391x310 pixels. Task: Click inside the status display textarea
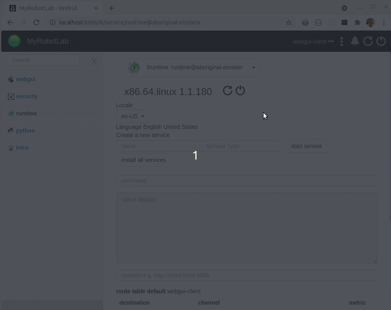[247, 228]
